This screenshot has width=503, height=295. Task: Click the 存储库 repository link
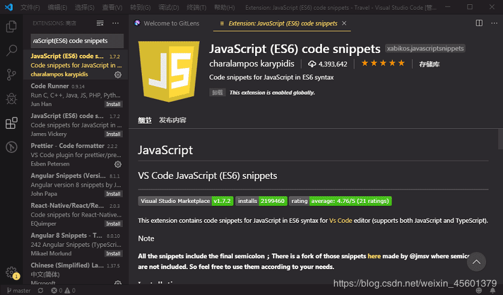coord(429,64)
